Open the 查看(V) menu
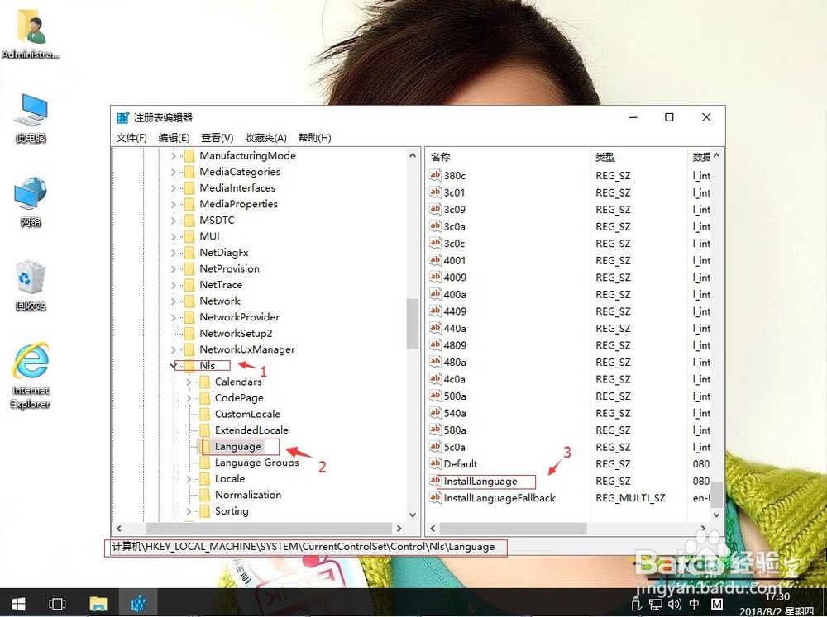 [x=218, y=137]
